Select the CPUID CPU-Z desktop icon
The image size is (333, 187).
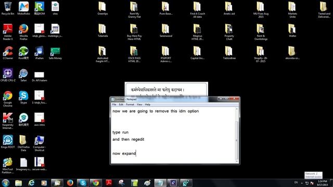(8, 75)
